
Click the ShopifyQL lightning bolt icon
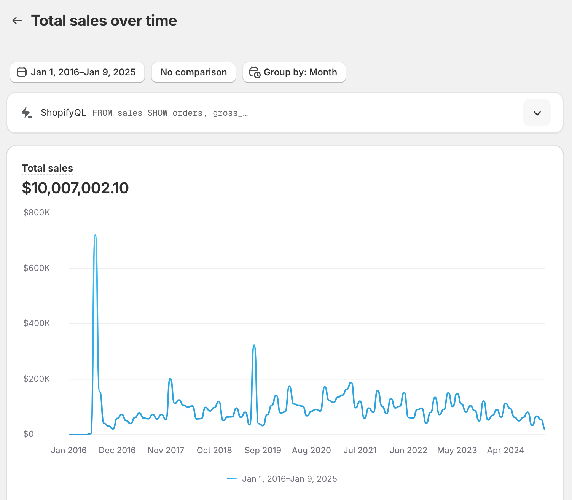click(27, 113)
